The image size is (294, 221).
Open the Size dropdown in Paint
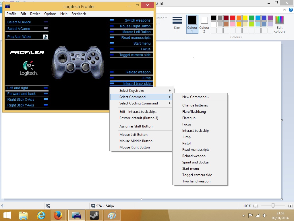(177, 24)
